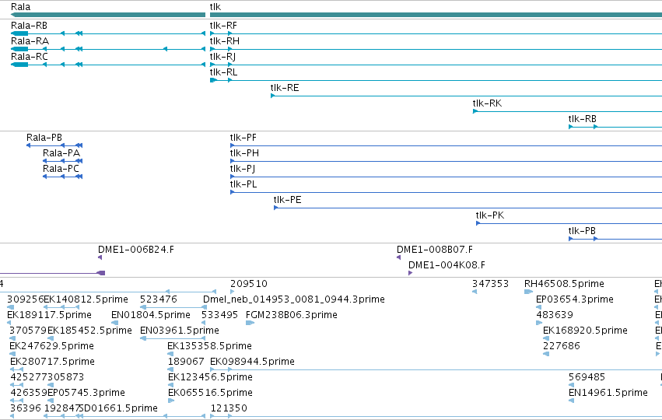This screenshot has width=662, height=420.
Task: Select the FGM238B06.3prime EST label
Action: tap(291, 316)
